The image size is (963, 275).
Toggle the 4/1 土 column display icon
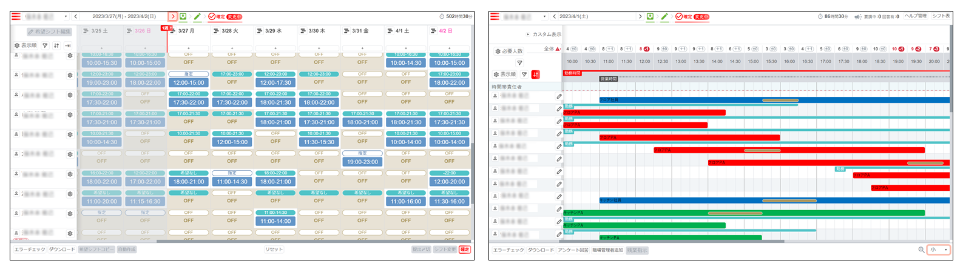(390, 31)
